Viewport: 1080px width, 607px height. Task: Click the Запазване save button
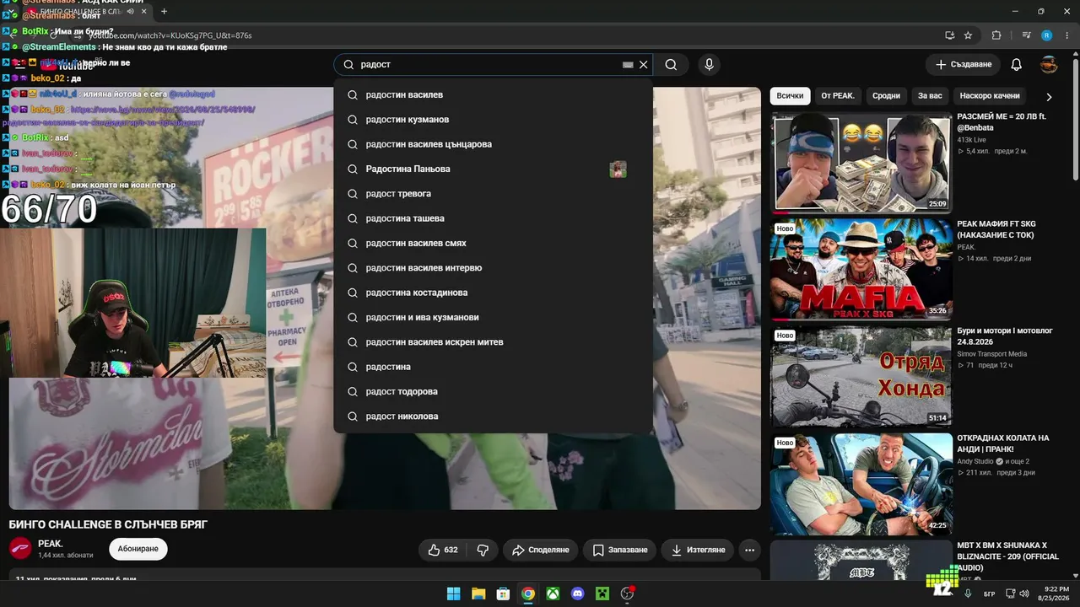click(619, 550)
